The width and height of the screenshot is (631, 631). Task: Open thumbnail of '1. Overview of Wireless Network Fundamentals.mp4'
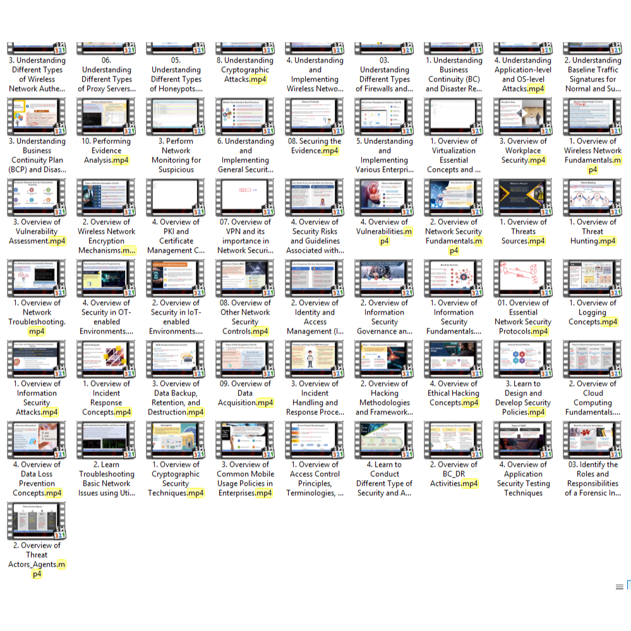[592, 117]
